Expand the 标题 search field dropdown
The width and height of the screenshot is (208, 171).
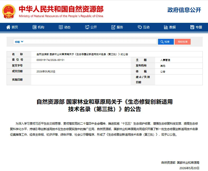pyautogui.click(x=19, y=42)
